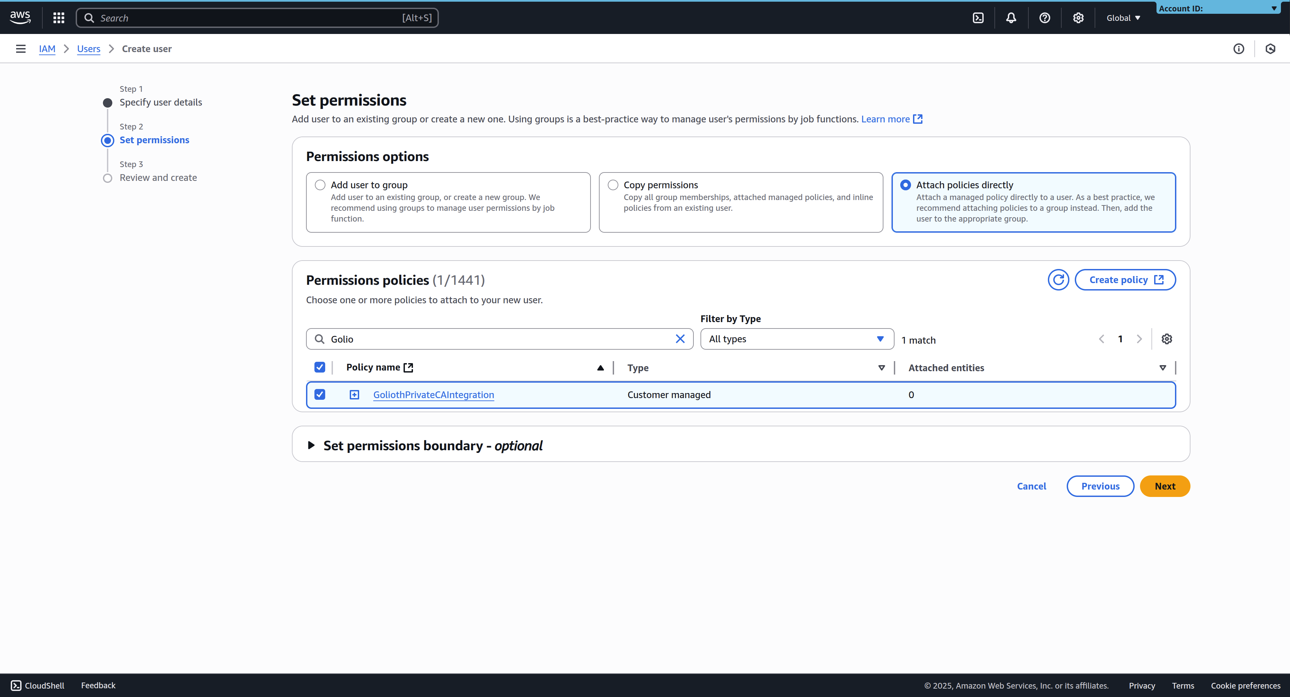Viewport: 1290px width, 697px height.
Task: Open the AWS services grid menu
Action: point(58,17)
